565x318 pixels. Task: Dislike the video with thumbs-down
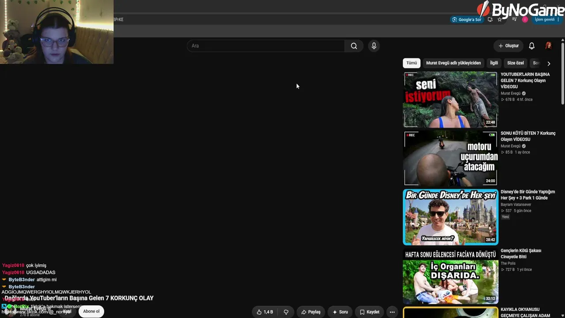(x=286, y=312)
